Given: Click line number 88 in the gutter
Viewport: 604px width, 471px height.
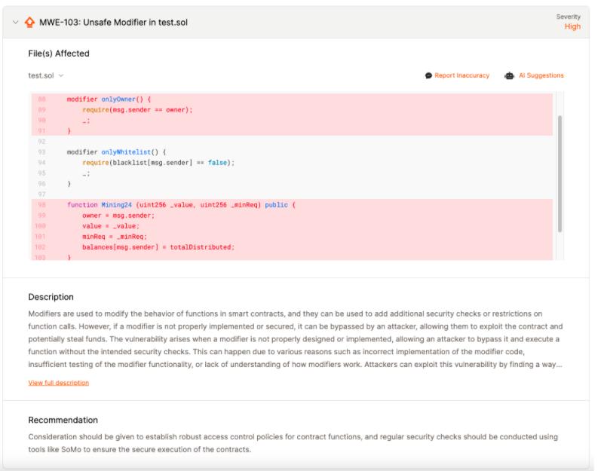Looking at the screenshot, I should click(41, 99).
